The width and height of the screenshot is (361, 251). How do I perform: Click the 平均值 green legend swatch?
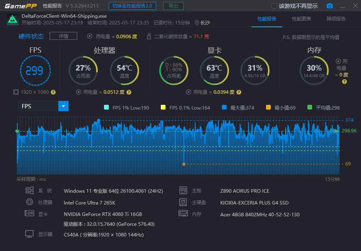(x=310, y=107)
